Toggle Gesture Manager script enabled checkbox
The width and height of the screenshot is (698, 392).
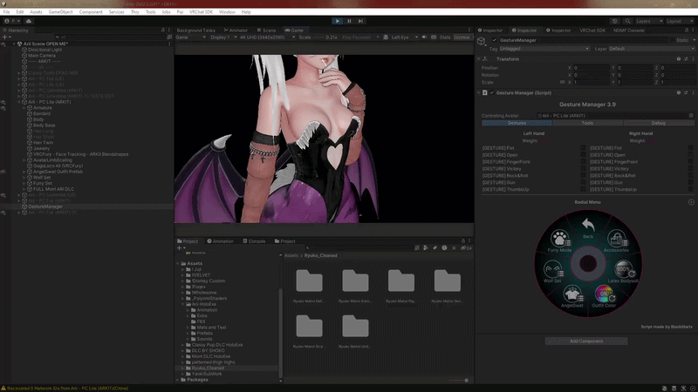click(492, 93)
